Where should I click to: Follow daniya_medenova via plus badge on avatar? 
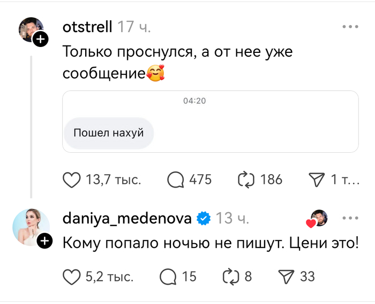click(x=46, y=241)
